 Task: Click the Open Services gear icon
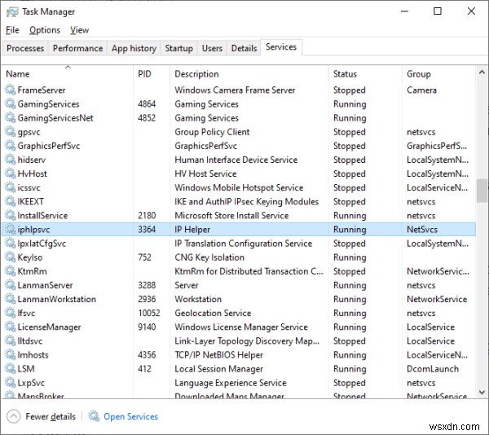[x=94, y=416]
